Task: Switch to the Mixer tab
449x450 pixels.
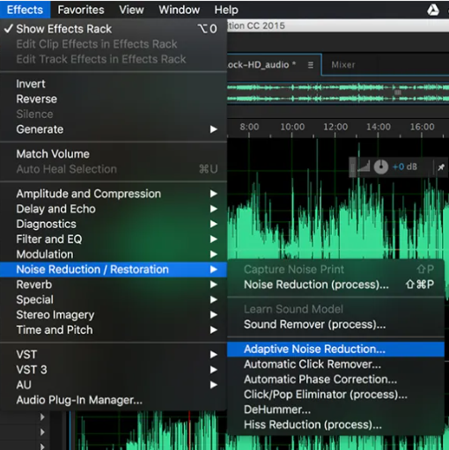Action: click(343, 64)
